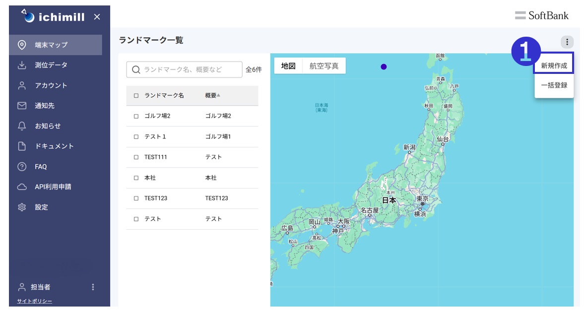The width and height of the screenshot is (585, 311).
Task: Open API利用申請 cloud icon
Action: (22, 187)
